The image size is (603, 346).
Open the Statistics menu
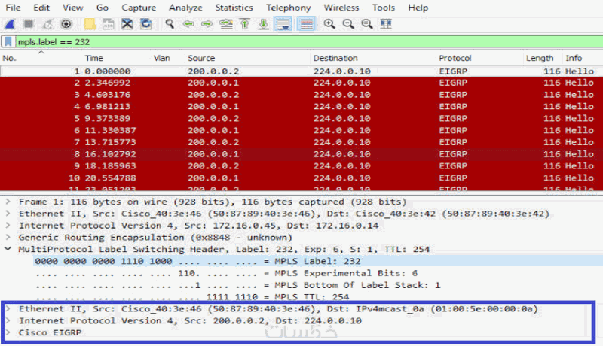(234, 8)
